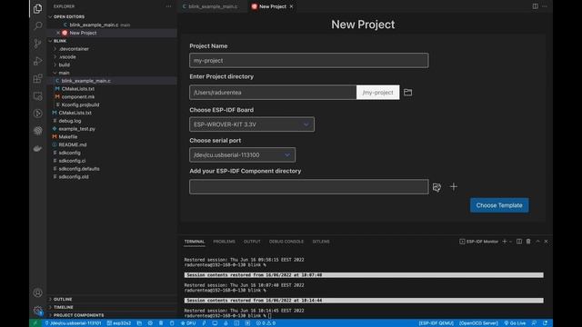Click the monitor device icon in status bar
582x327 pixels.
215,323
